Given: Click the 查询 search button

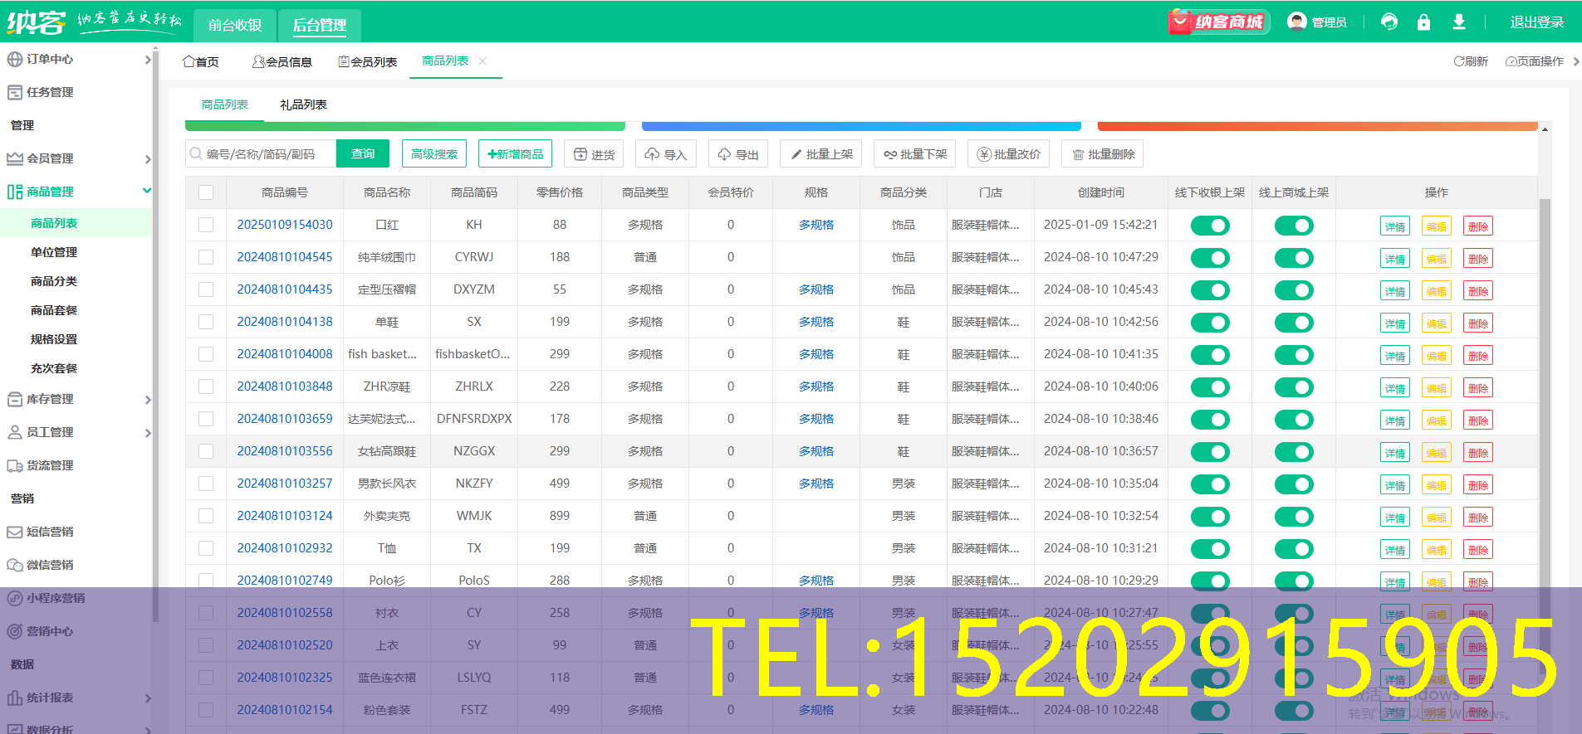Looking at the screenshot, I should [363, 153].
